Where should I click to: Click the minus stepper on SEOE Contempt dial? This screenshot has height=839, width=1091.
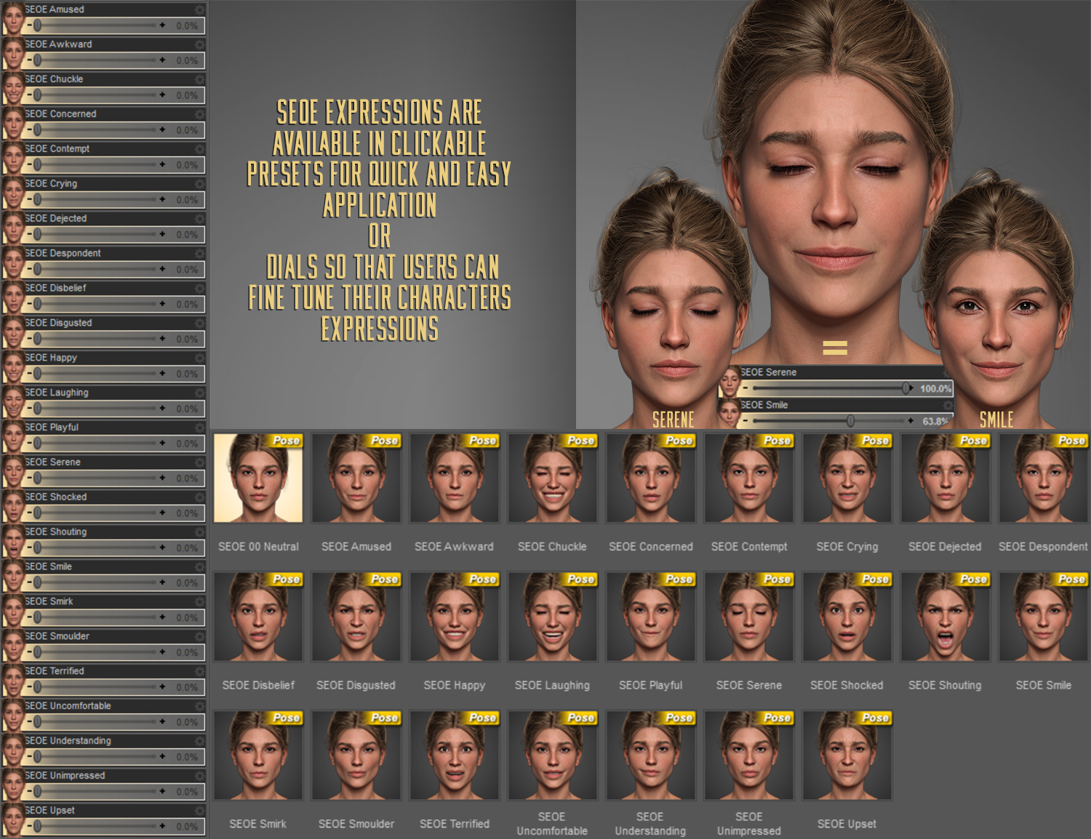[29, 164]
